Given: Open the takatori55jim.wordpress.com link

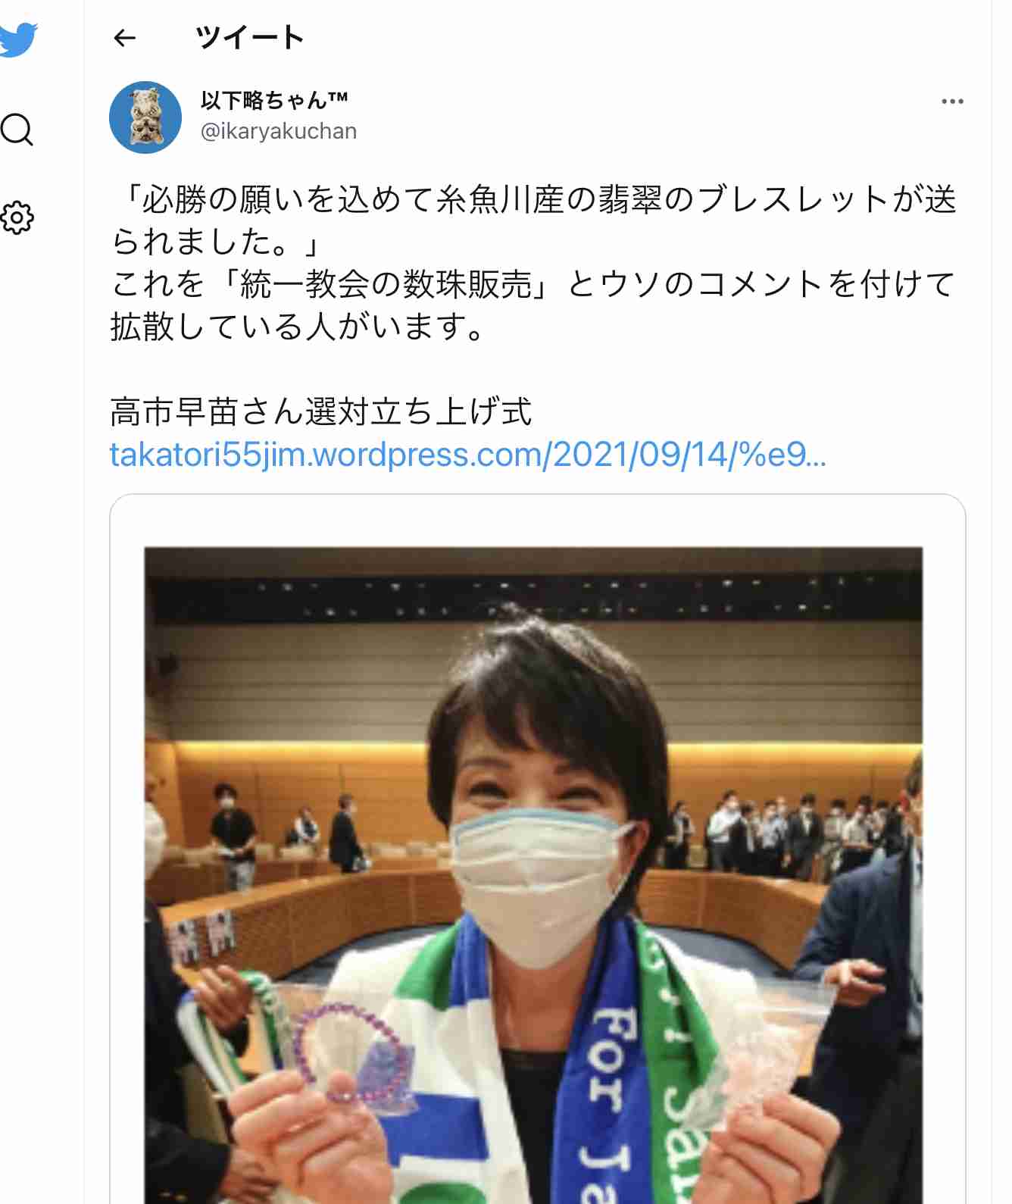Looking at the screenshot, I should coord(467,455).
